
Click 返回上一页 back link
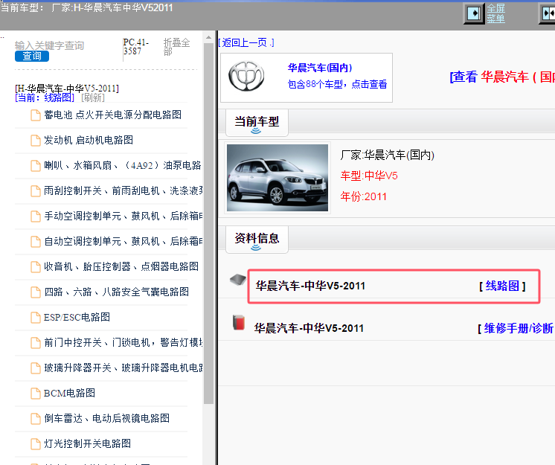(246, 43)
